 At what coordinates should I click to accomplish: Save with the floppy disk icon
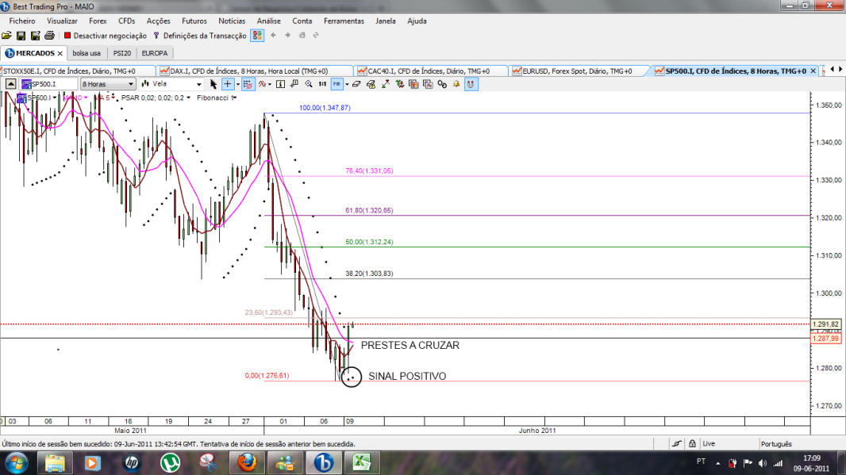pyautogui.click(x=21, y=36)
